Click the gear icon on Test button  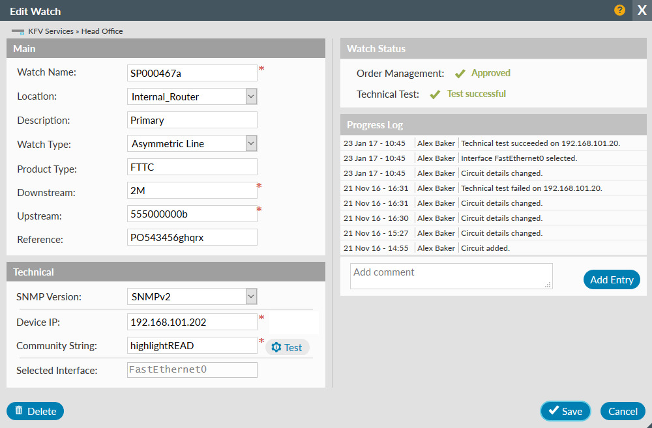tap(276, 347)
